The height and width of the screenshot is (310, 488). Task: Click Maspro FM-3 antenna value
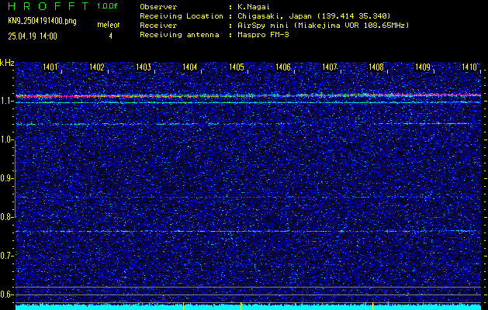(x=263, y=35)
